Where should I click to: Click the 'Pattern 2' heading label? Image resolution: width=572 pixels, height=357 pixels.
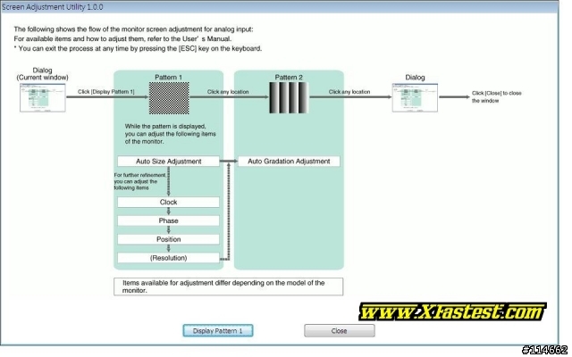[x=289, y=78]
